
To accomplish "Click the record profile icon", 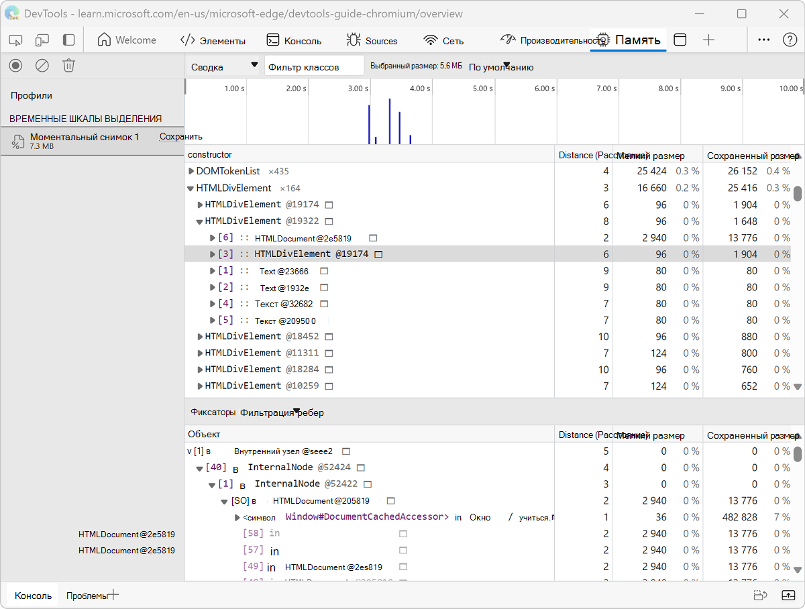I will (15, 66).
